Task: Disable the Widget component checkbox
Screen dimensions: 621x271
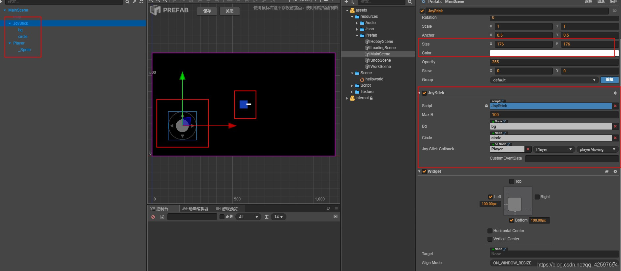Action: (424, 171)
